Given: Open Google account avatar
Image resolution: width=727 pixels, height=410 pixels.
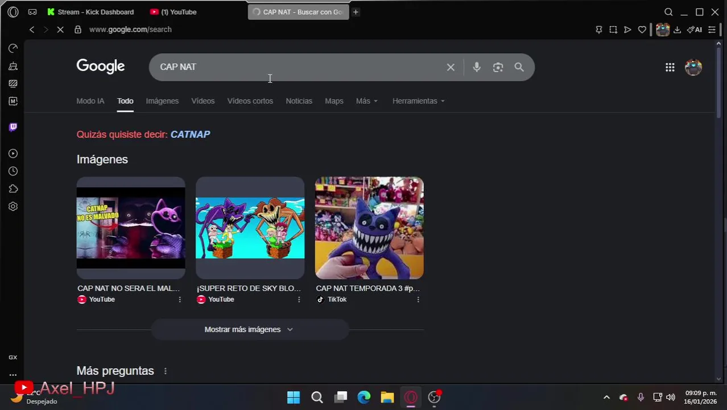Looking at the screenshot, I should point(693,67).
